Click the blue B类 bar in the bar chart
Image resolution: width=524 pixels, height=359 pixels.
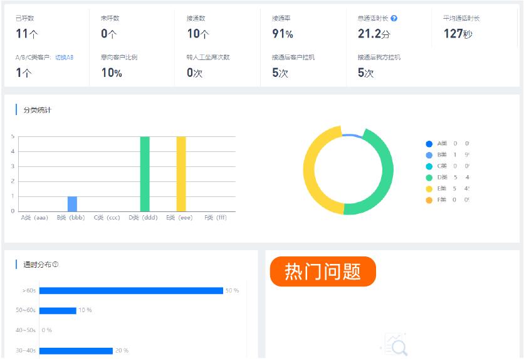tap(72, 204)
